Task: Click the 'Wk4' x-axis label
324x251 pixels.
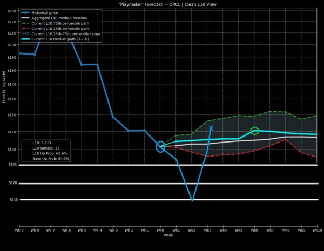Action: 223,230
